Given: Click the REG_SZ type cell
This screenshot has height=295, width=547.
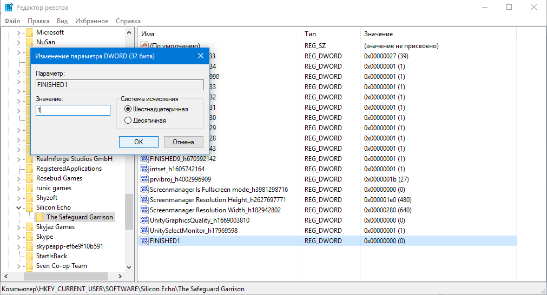Looking at the screenshot, I should click(315, 45).
